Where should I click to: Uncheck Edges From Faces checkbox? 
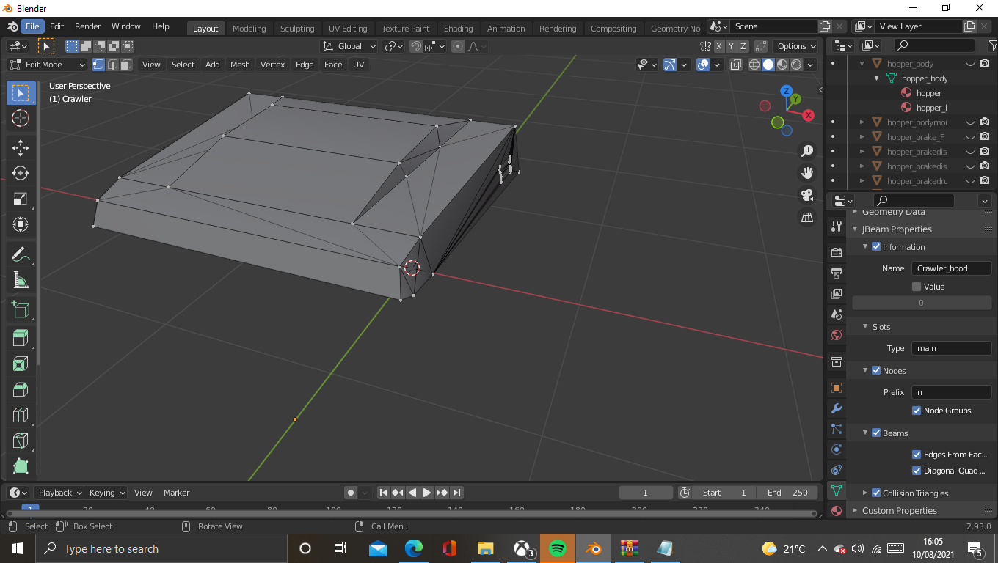[x=917, y=455]
